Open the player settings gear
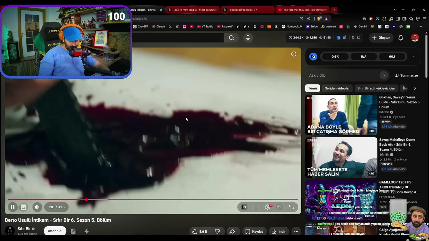Viewport: 429px width, 241px height. (x=268, y=207)
